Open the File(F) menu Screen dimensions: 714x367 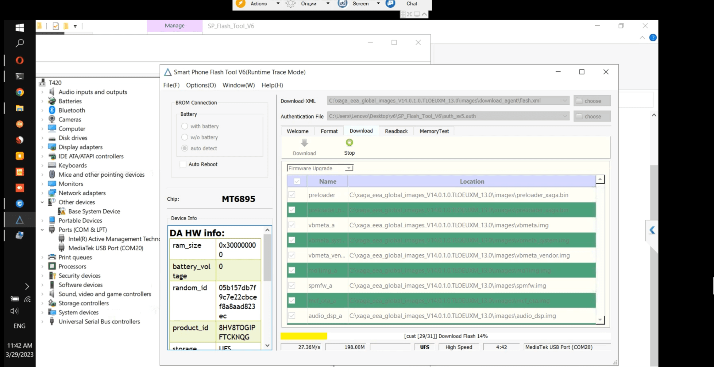pyautogui.click(x=171, y=85)
